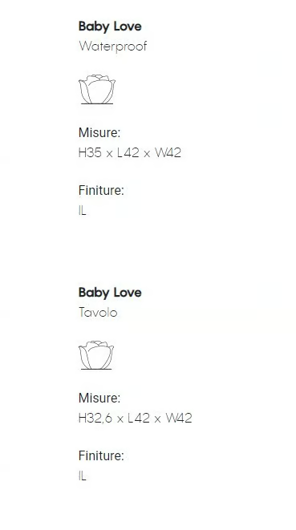Click the rose lamp icon under Waterproof
Screen dimensions: 296x530
tap(97, 89)
